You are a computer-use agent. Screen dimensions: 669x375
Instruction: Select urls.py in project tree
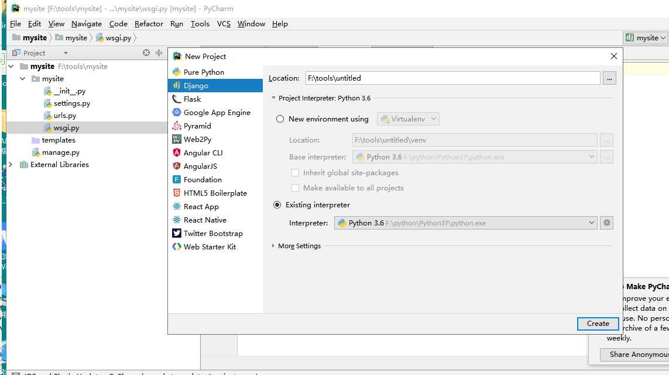[x=60, y=116]
